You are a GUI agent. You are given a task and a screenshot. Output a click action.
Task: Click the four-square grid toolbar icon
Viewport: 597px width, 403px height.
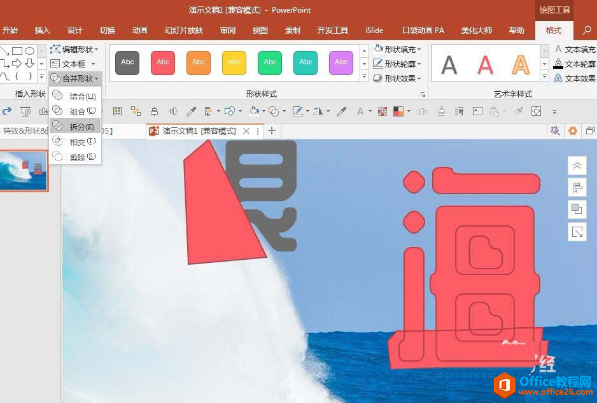click(117, 111)
